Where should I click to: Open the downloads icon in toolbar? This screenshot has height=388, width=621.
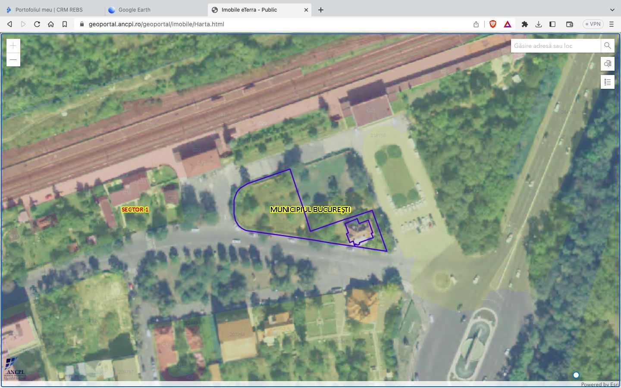539,24
